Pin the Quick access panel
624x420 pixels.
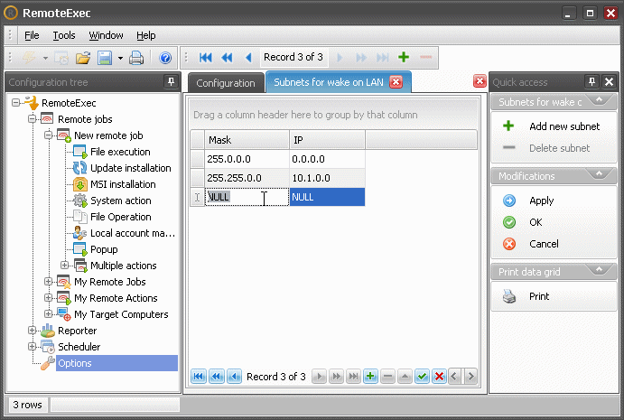click(591, 81)
